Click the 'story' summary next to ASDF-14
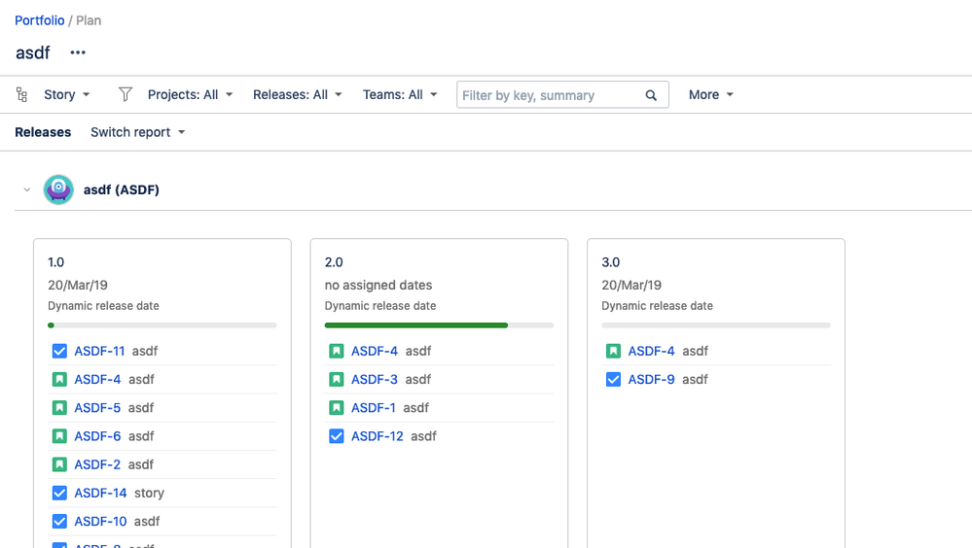The height and width of the screenshot is (548, 972). coord(150,493)
